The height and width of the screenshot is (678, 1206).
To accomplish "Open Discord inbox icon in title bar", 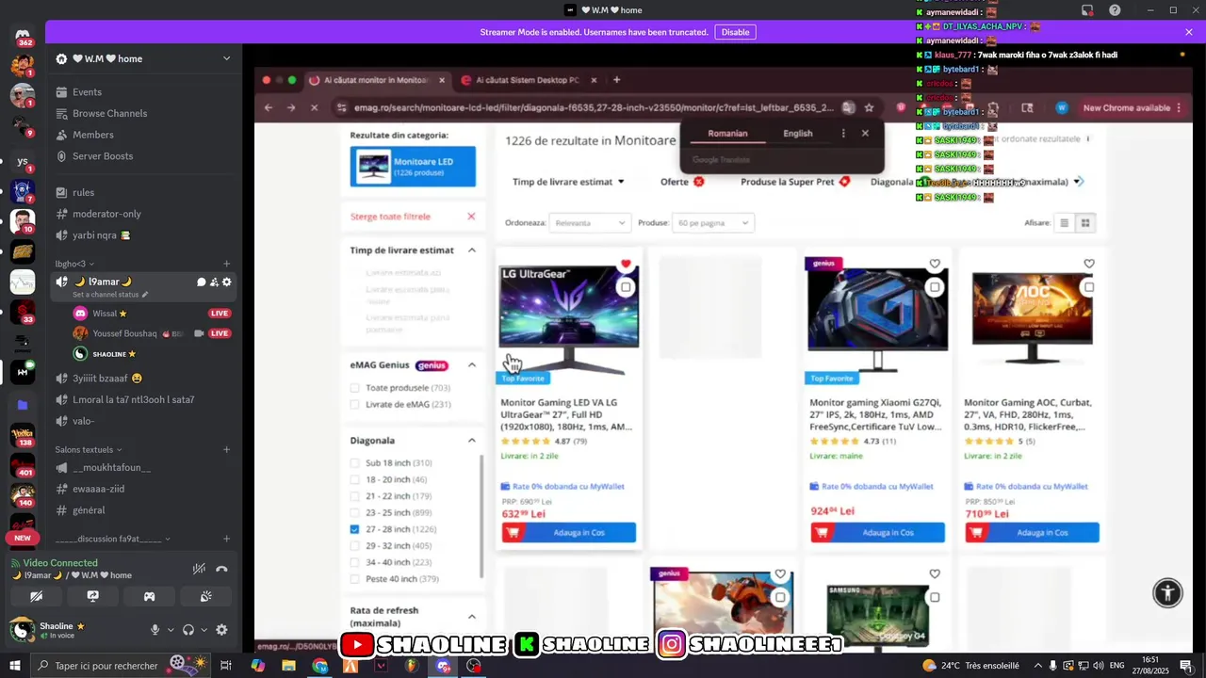I will 1087,10.
